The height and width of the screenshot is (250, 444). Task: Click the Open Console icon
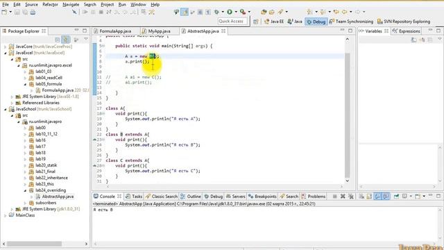coord(418,196)
